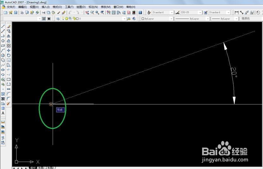Viewport: 263px width, 169px height.
Task: Select the Fillet modify tool
Action: pos(9,99)
